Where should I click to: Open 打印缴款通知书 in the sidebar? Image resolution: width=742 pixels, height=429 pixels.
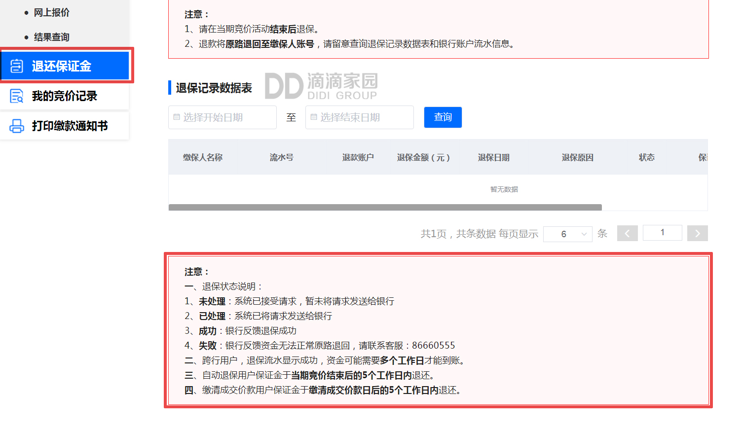pyautogui.click(x=65, y=126)
